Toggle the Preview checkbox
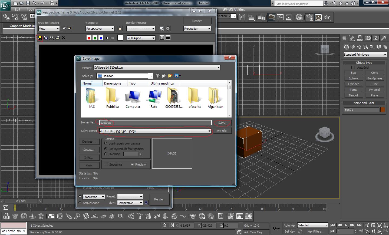389x235 pixels. (x=132, y=164)
